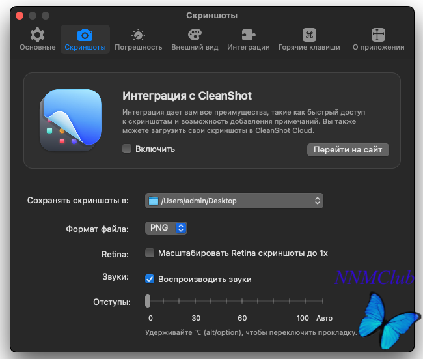Open the Интеграции puzzle tab
The width and height of the screenshot is (423, 359).
pyautogui.click(x=249, y=40)
